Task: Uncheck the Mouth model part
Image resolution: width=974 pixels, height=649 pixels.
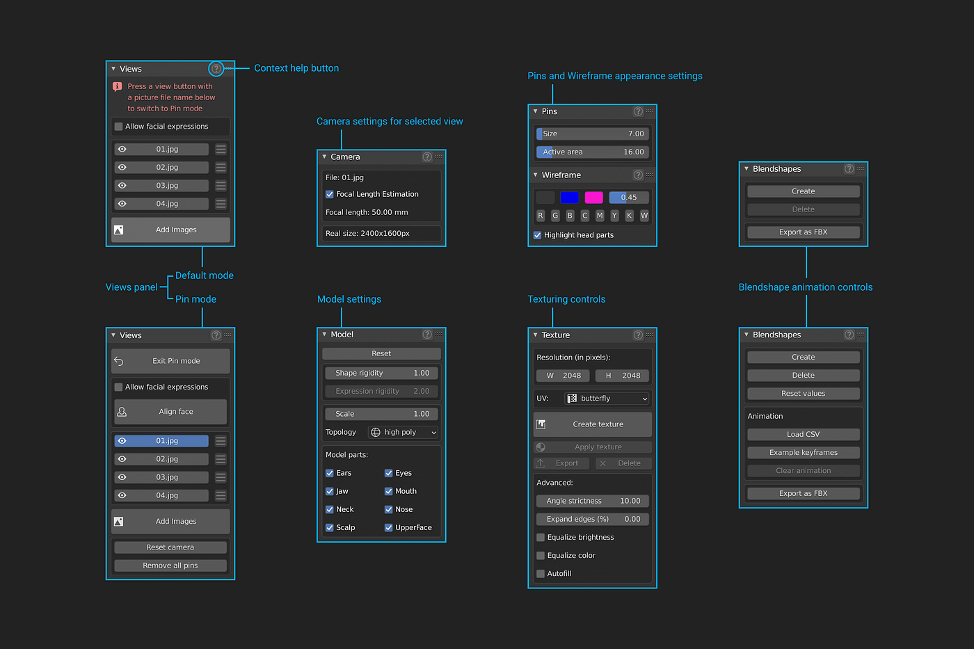Action: (x=389, y=491)
